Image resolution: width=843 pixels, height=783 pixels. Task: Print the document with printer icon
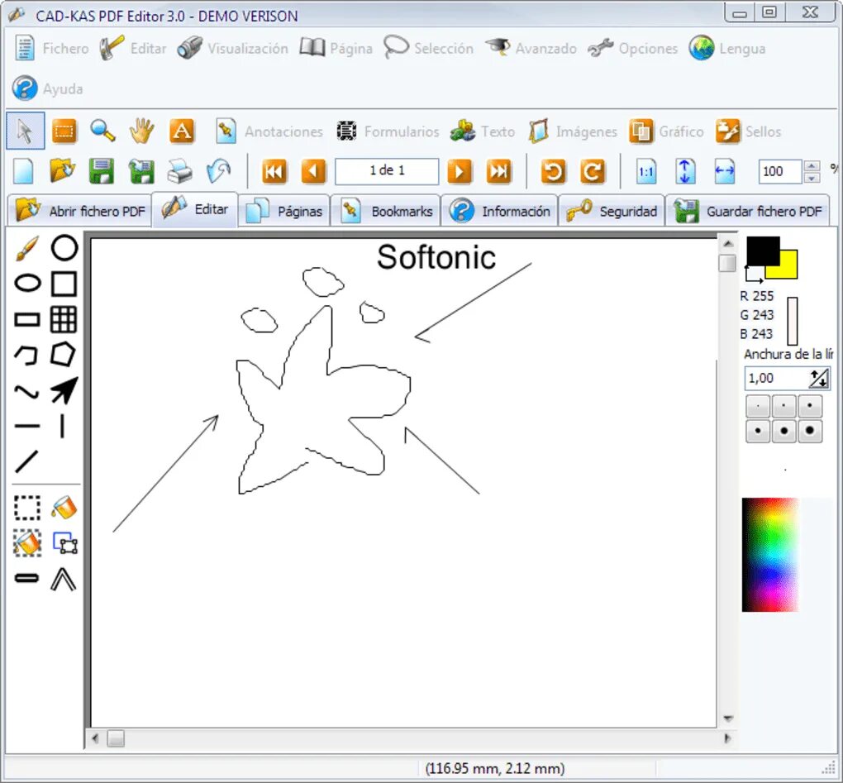pyautogui.click(x=179, y=171)
